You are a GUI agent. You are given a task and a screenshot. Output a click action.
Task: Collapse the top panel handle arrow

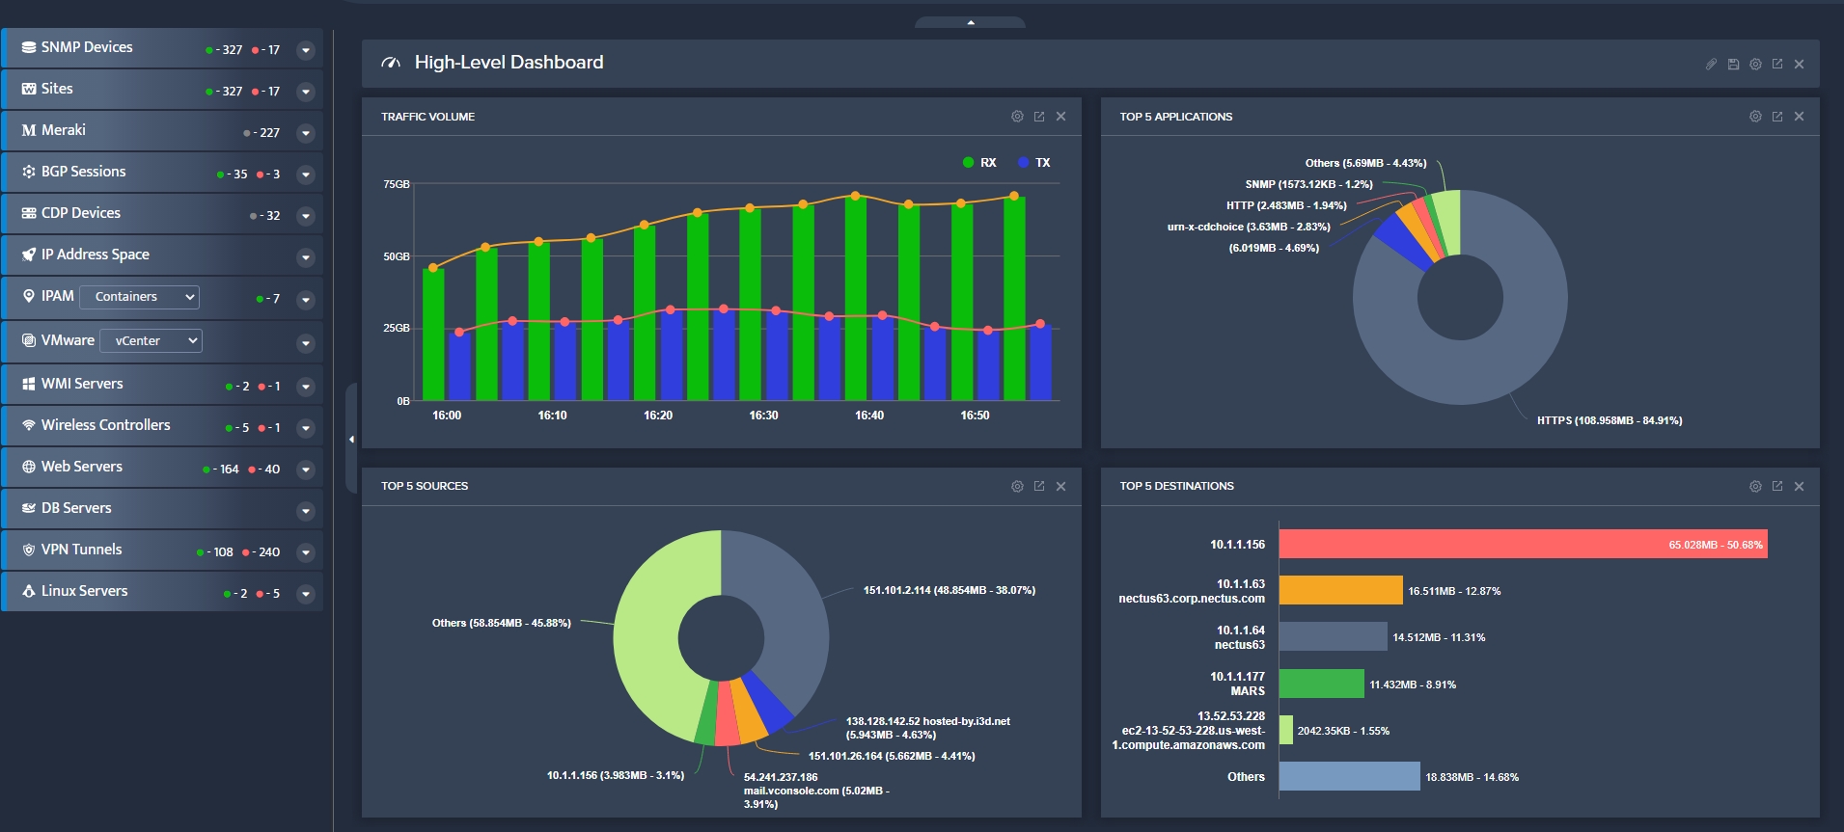pyautogui.click(x=971, y=22)
